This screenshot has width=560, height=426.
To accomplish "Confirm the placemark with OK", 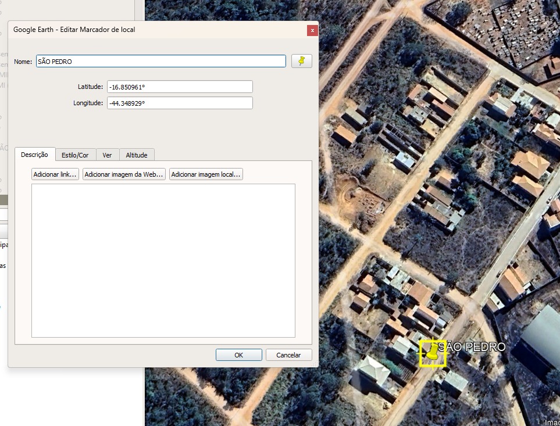I will click(238, 355).
